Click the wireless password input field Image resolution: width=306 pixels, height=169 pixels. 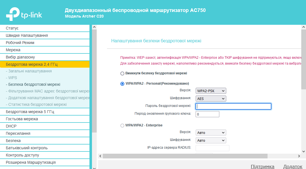[234, 106]
